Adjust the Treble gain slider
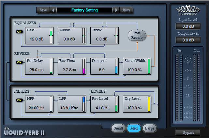 pos(116,36)
